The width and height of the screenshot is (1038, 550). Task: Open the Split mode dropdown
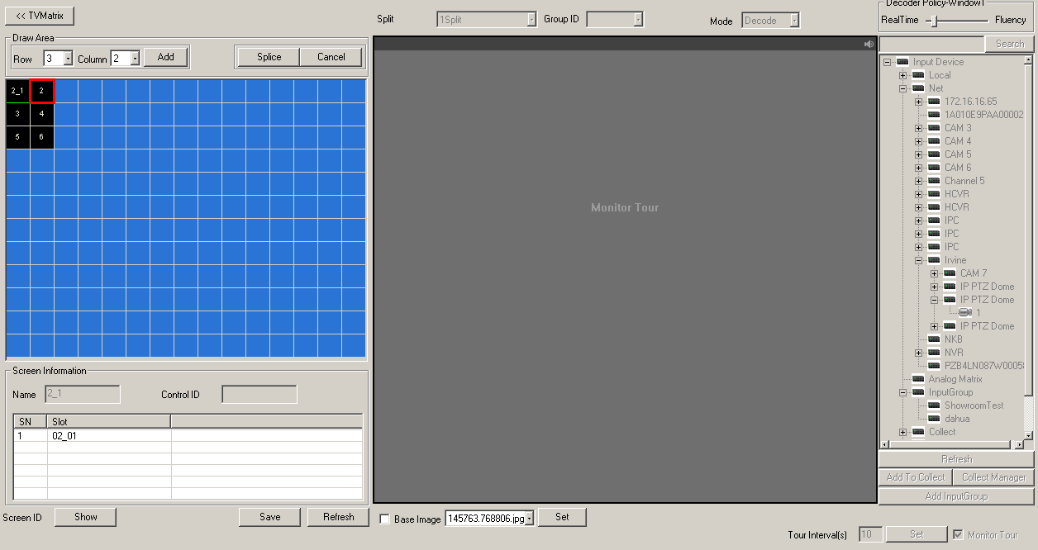pyautogui.click(x=531, y=19)
